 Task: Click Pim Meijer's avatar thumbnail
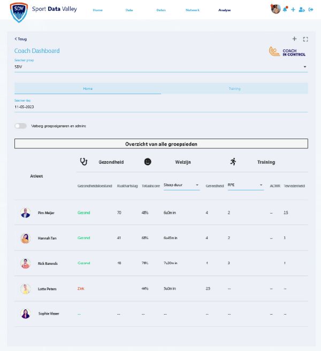pos(26,213)
